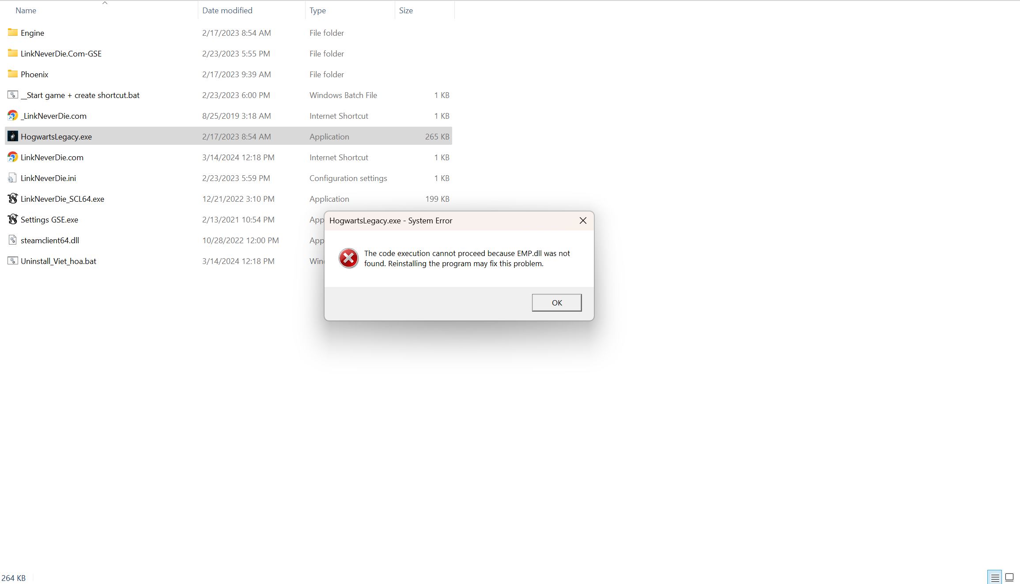Click the Settings GSE.exe application icon
Image resolution: width=1020 pixels, height=584 pixels.
(12, 219)
